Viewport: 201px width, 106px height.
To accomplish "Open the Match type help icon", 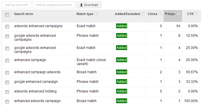I will pyautogui.click(x=96, y=14).
